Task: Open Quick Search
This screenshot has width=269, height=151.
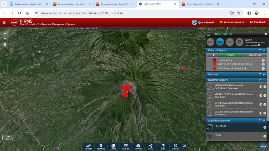Action: pos(203,22)
